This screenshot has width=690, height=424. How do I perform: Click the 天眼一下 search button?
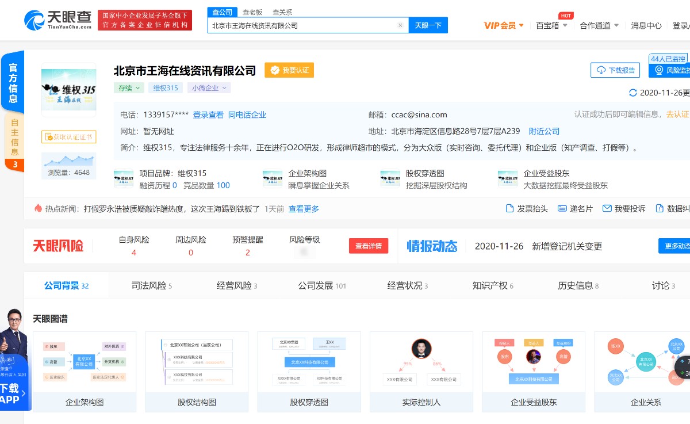tap(428, 25)
